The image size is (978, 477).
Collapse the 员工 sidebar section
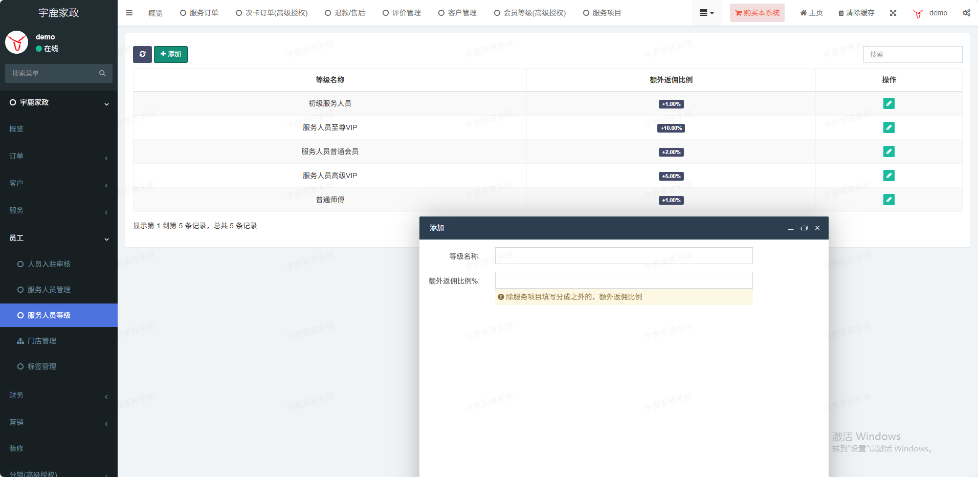[x=58, y=238]
